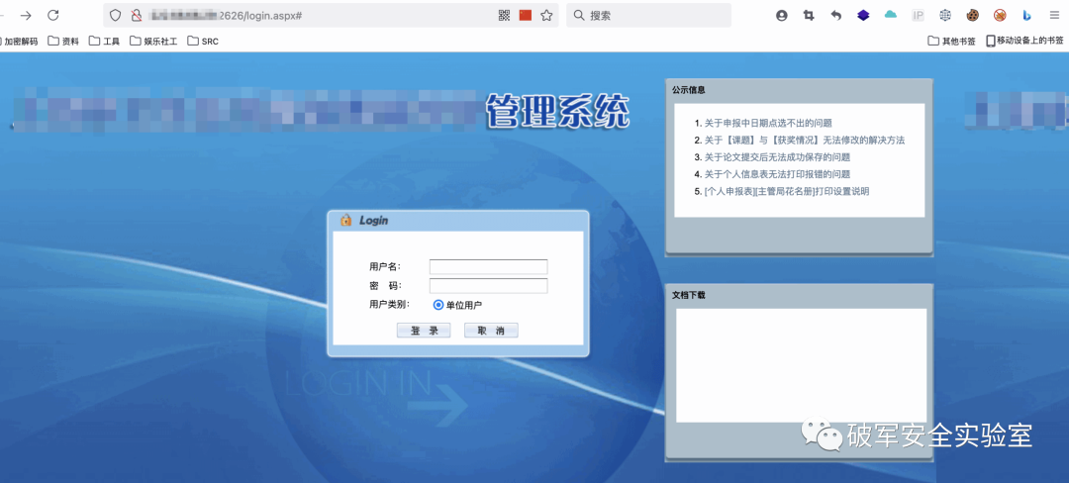Viewport: 1069px width, 483px height.
Task: Open the teal cloud extension icon
Action: tap(891, 15)
